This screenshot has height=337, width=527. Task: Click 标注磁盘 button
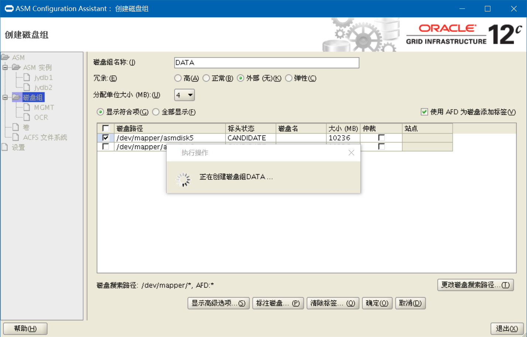(278, 303)
